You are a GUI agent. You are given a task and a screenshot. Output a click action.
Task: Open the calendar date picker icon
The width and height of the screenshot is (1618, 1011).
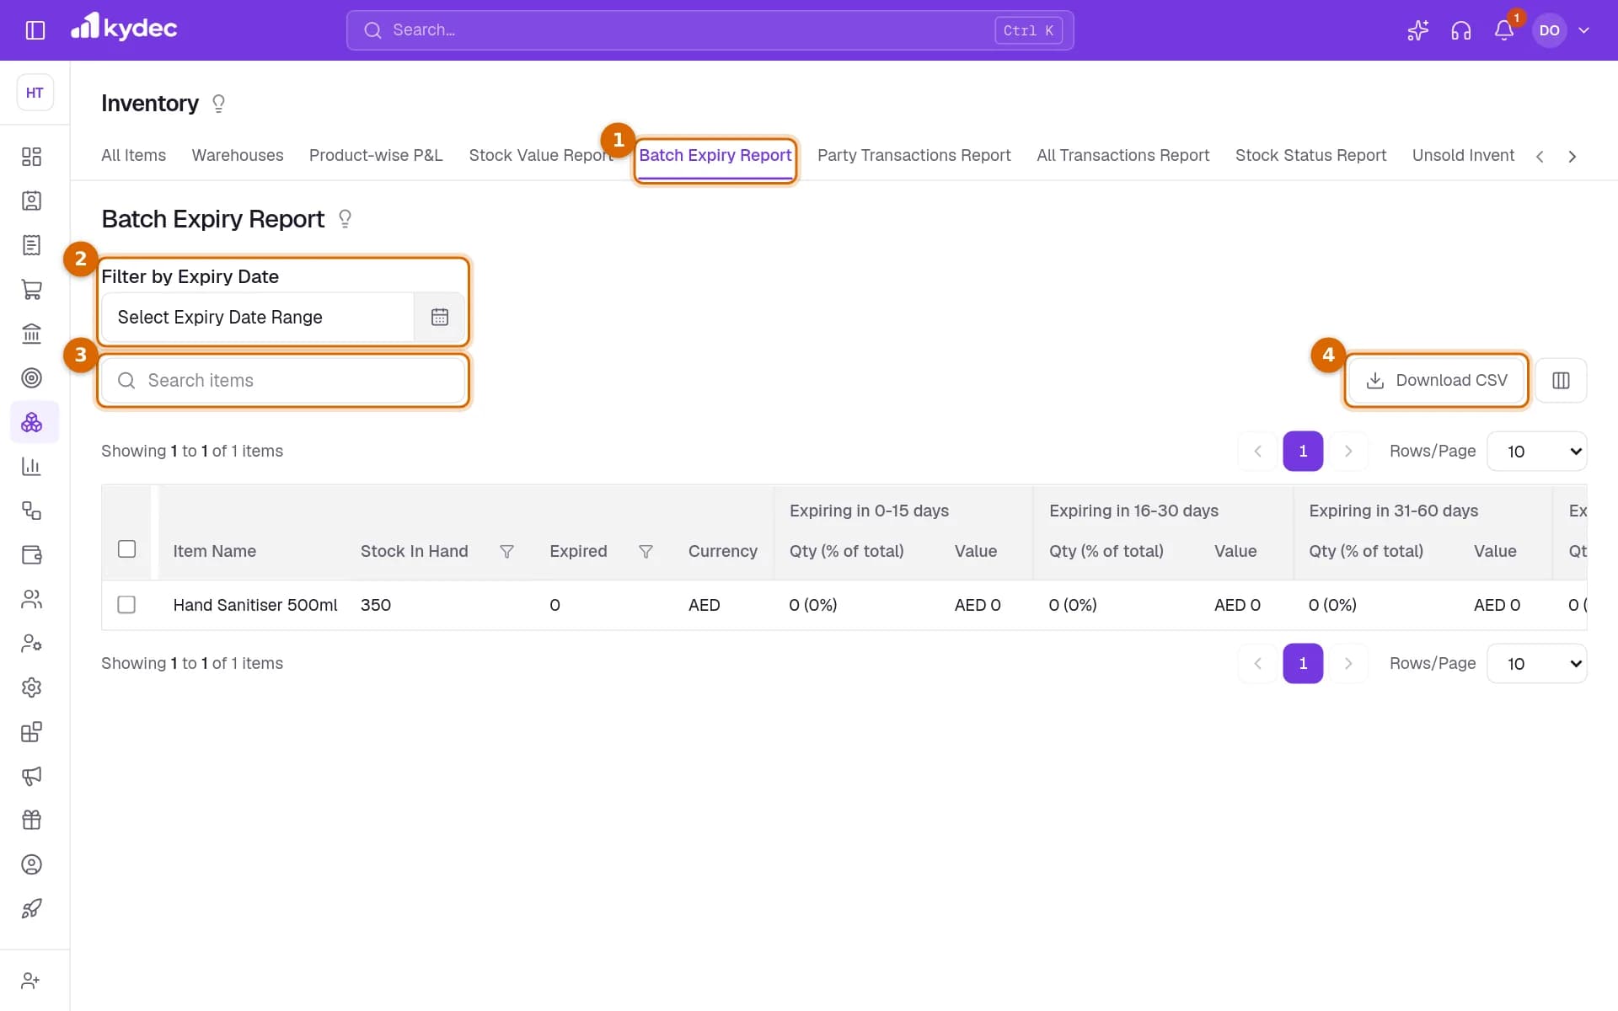point(440,317)
